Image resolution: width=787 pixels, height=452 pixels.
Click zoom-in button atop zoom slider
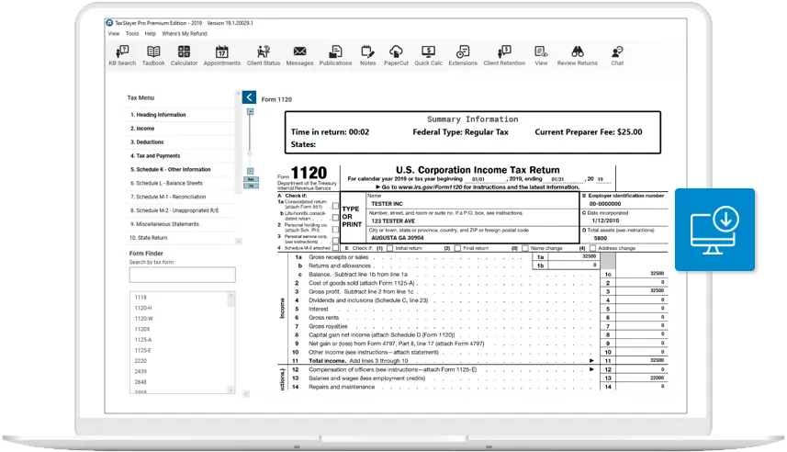tap(250, 111)
